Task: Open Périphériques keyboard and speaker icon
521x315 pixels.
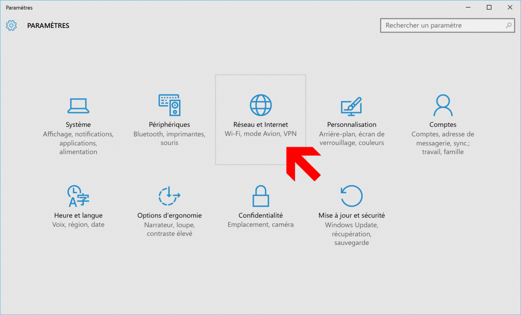Action: (169, 105)
